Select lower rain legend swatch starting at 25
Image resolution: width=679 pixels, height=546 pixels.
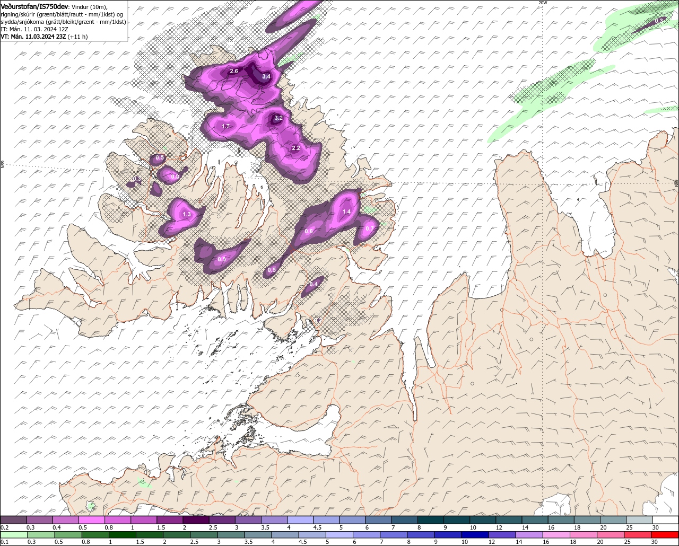coord(638,535)
